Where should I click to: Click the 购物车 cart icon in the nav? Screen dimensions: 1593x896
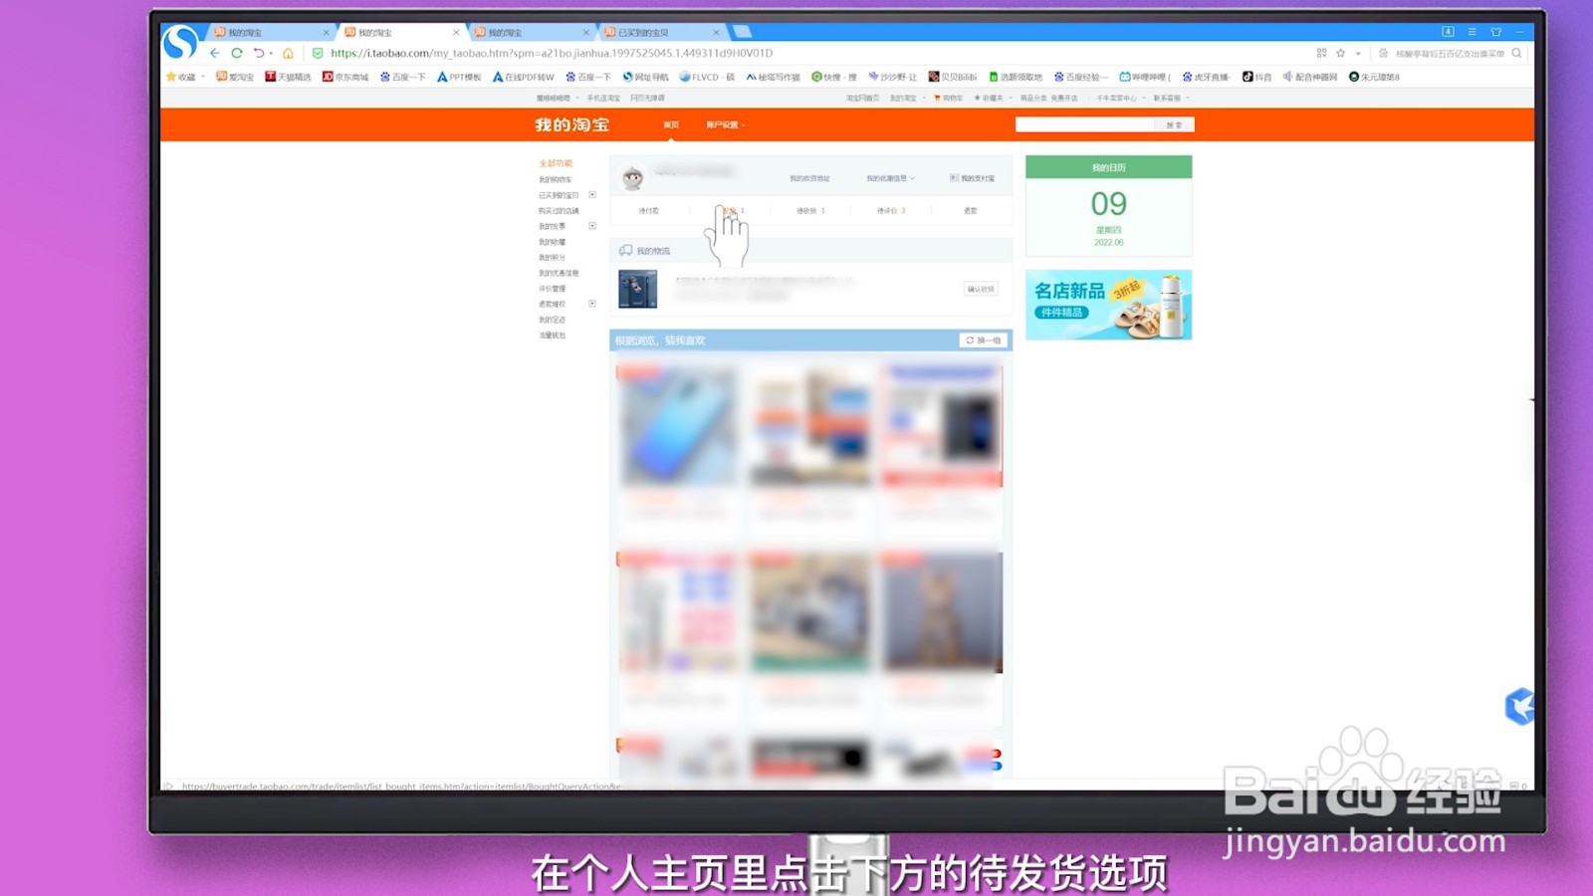pyautogui.click(x=936, y=98)
